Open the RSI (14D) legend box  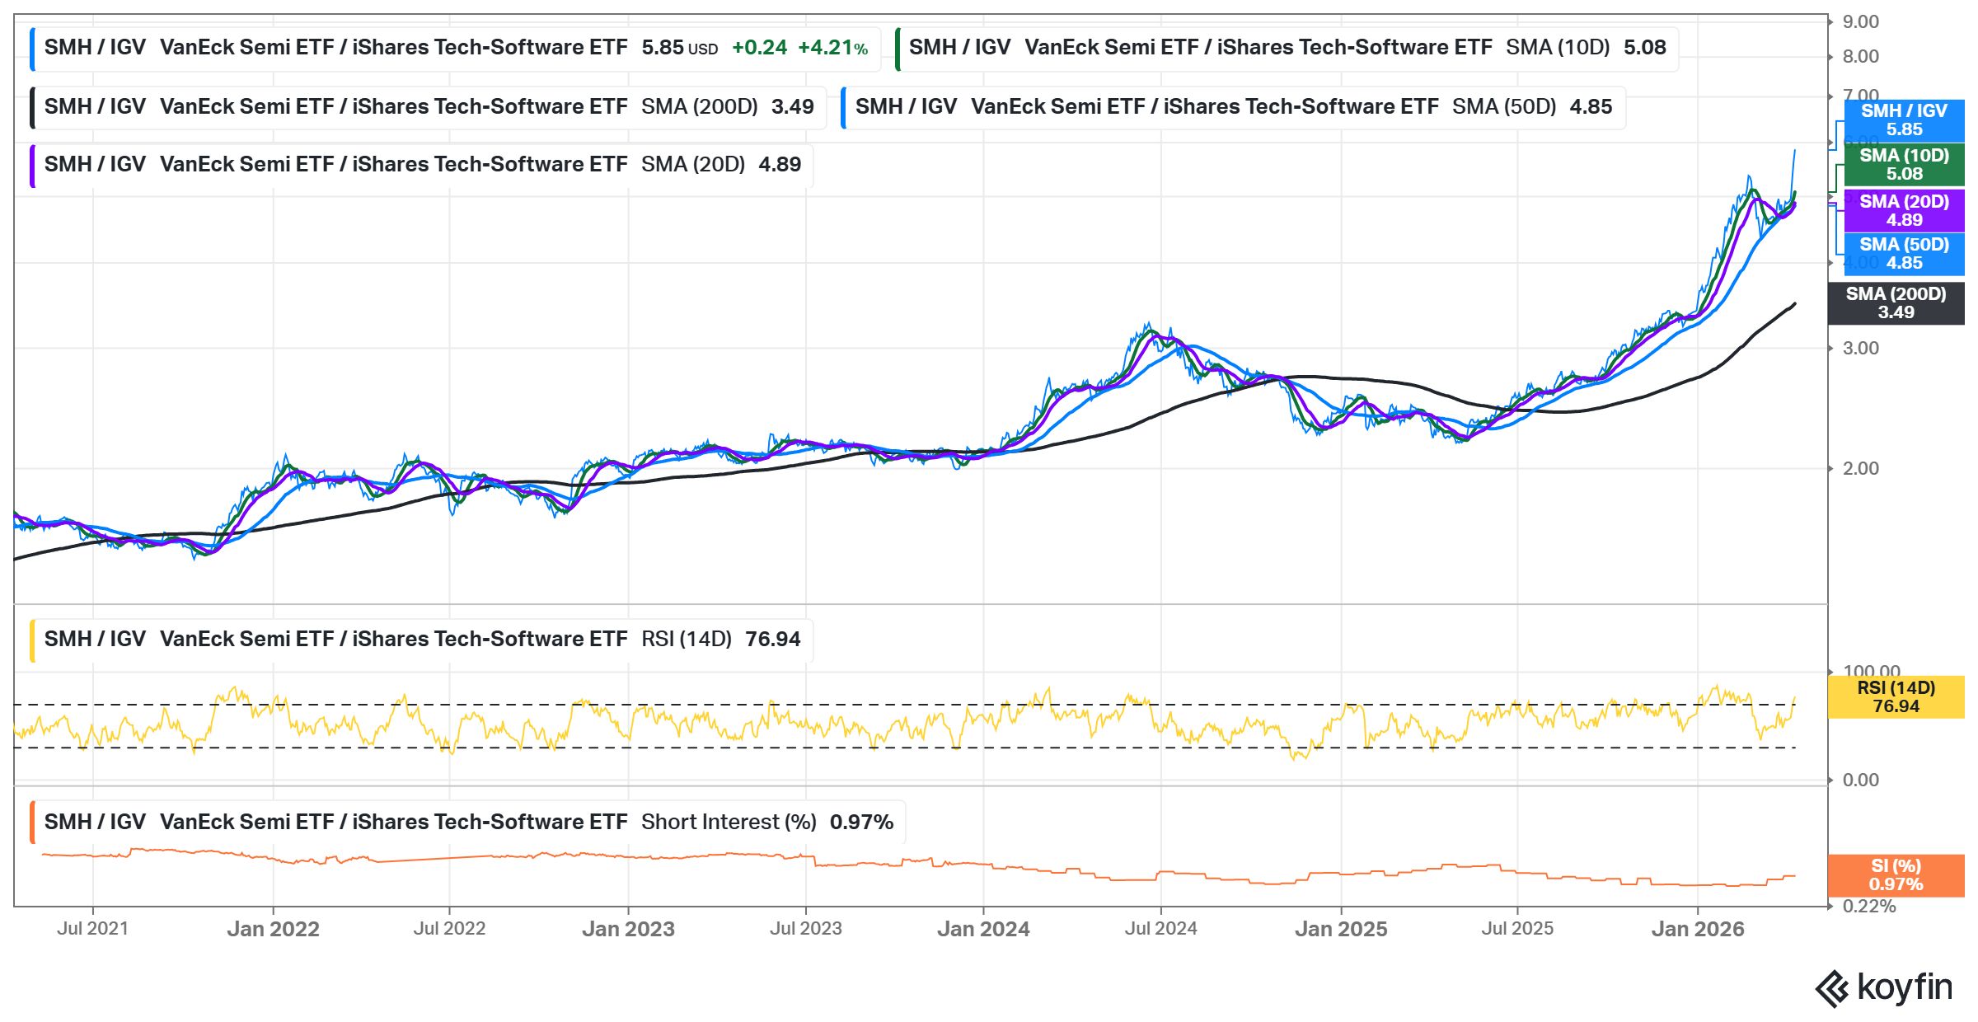click(422, 640)
